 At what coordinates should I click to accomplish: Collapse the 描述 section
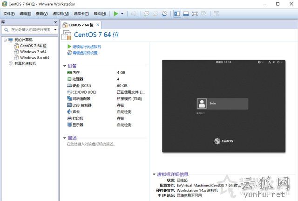click(65, 138)
